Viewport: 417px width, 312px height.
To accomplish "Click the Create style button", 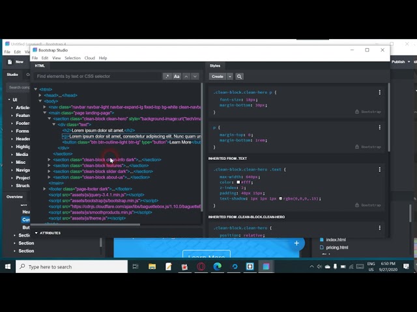I will click(x=218, y=77).
